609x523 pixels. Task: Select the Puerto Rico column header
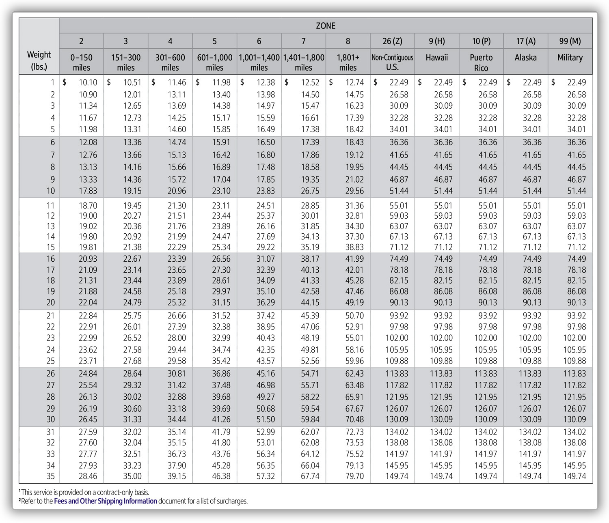[481, 62]
